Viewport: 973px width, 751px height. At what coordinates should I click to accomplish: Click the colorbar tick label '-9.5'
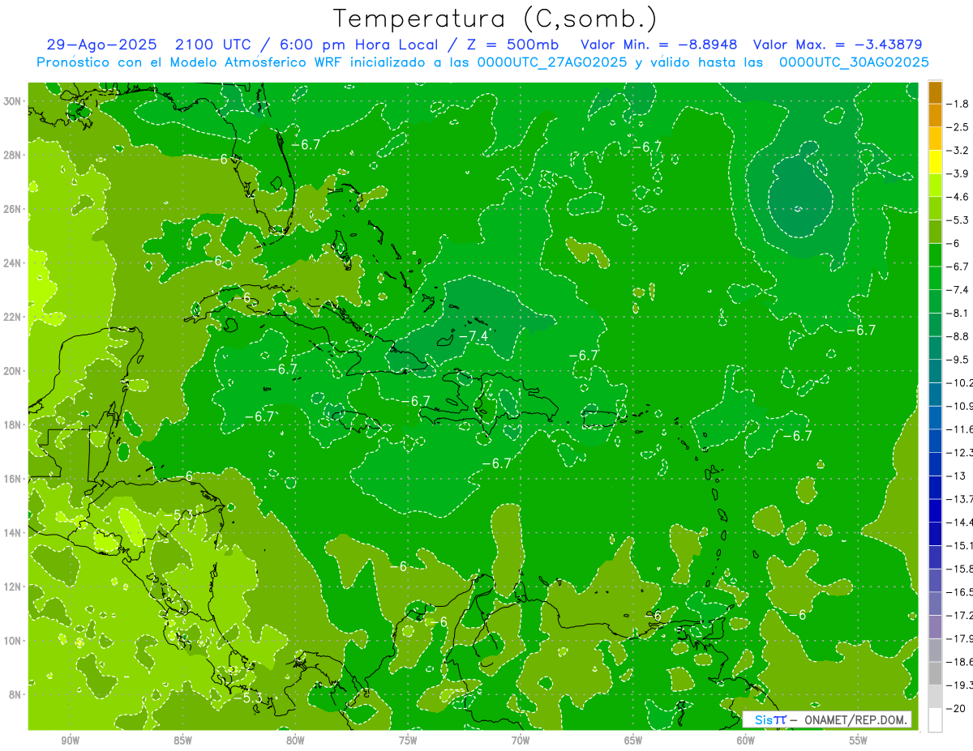pyautogui.click(x=958, y=359)
